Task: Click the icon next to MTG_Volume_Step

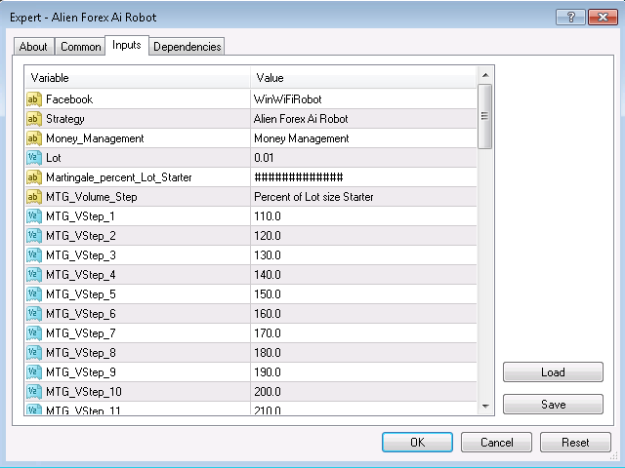Action: (34, 197)
